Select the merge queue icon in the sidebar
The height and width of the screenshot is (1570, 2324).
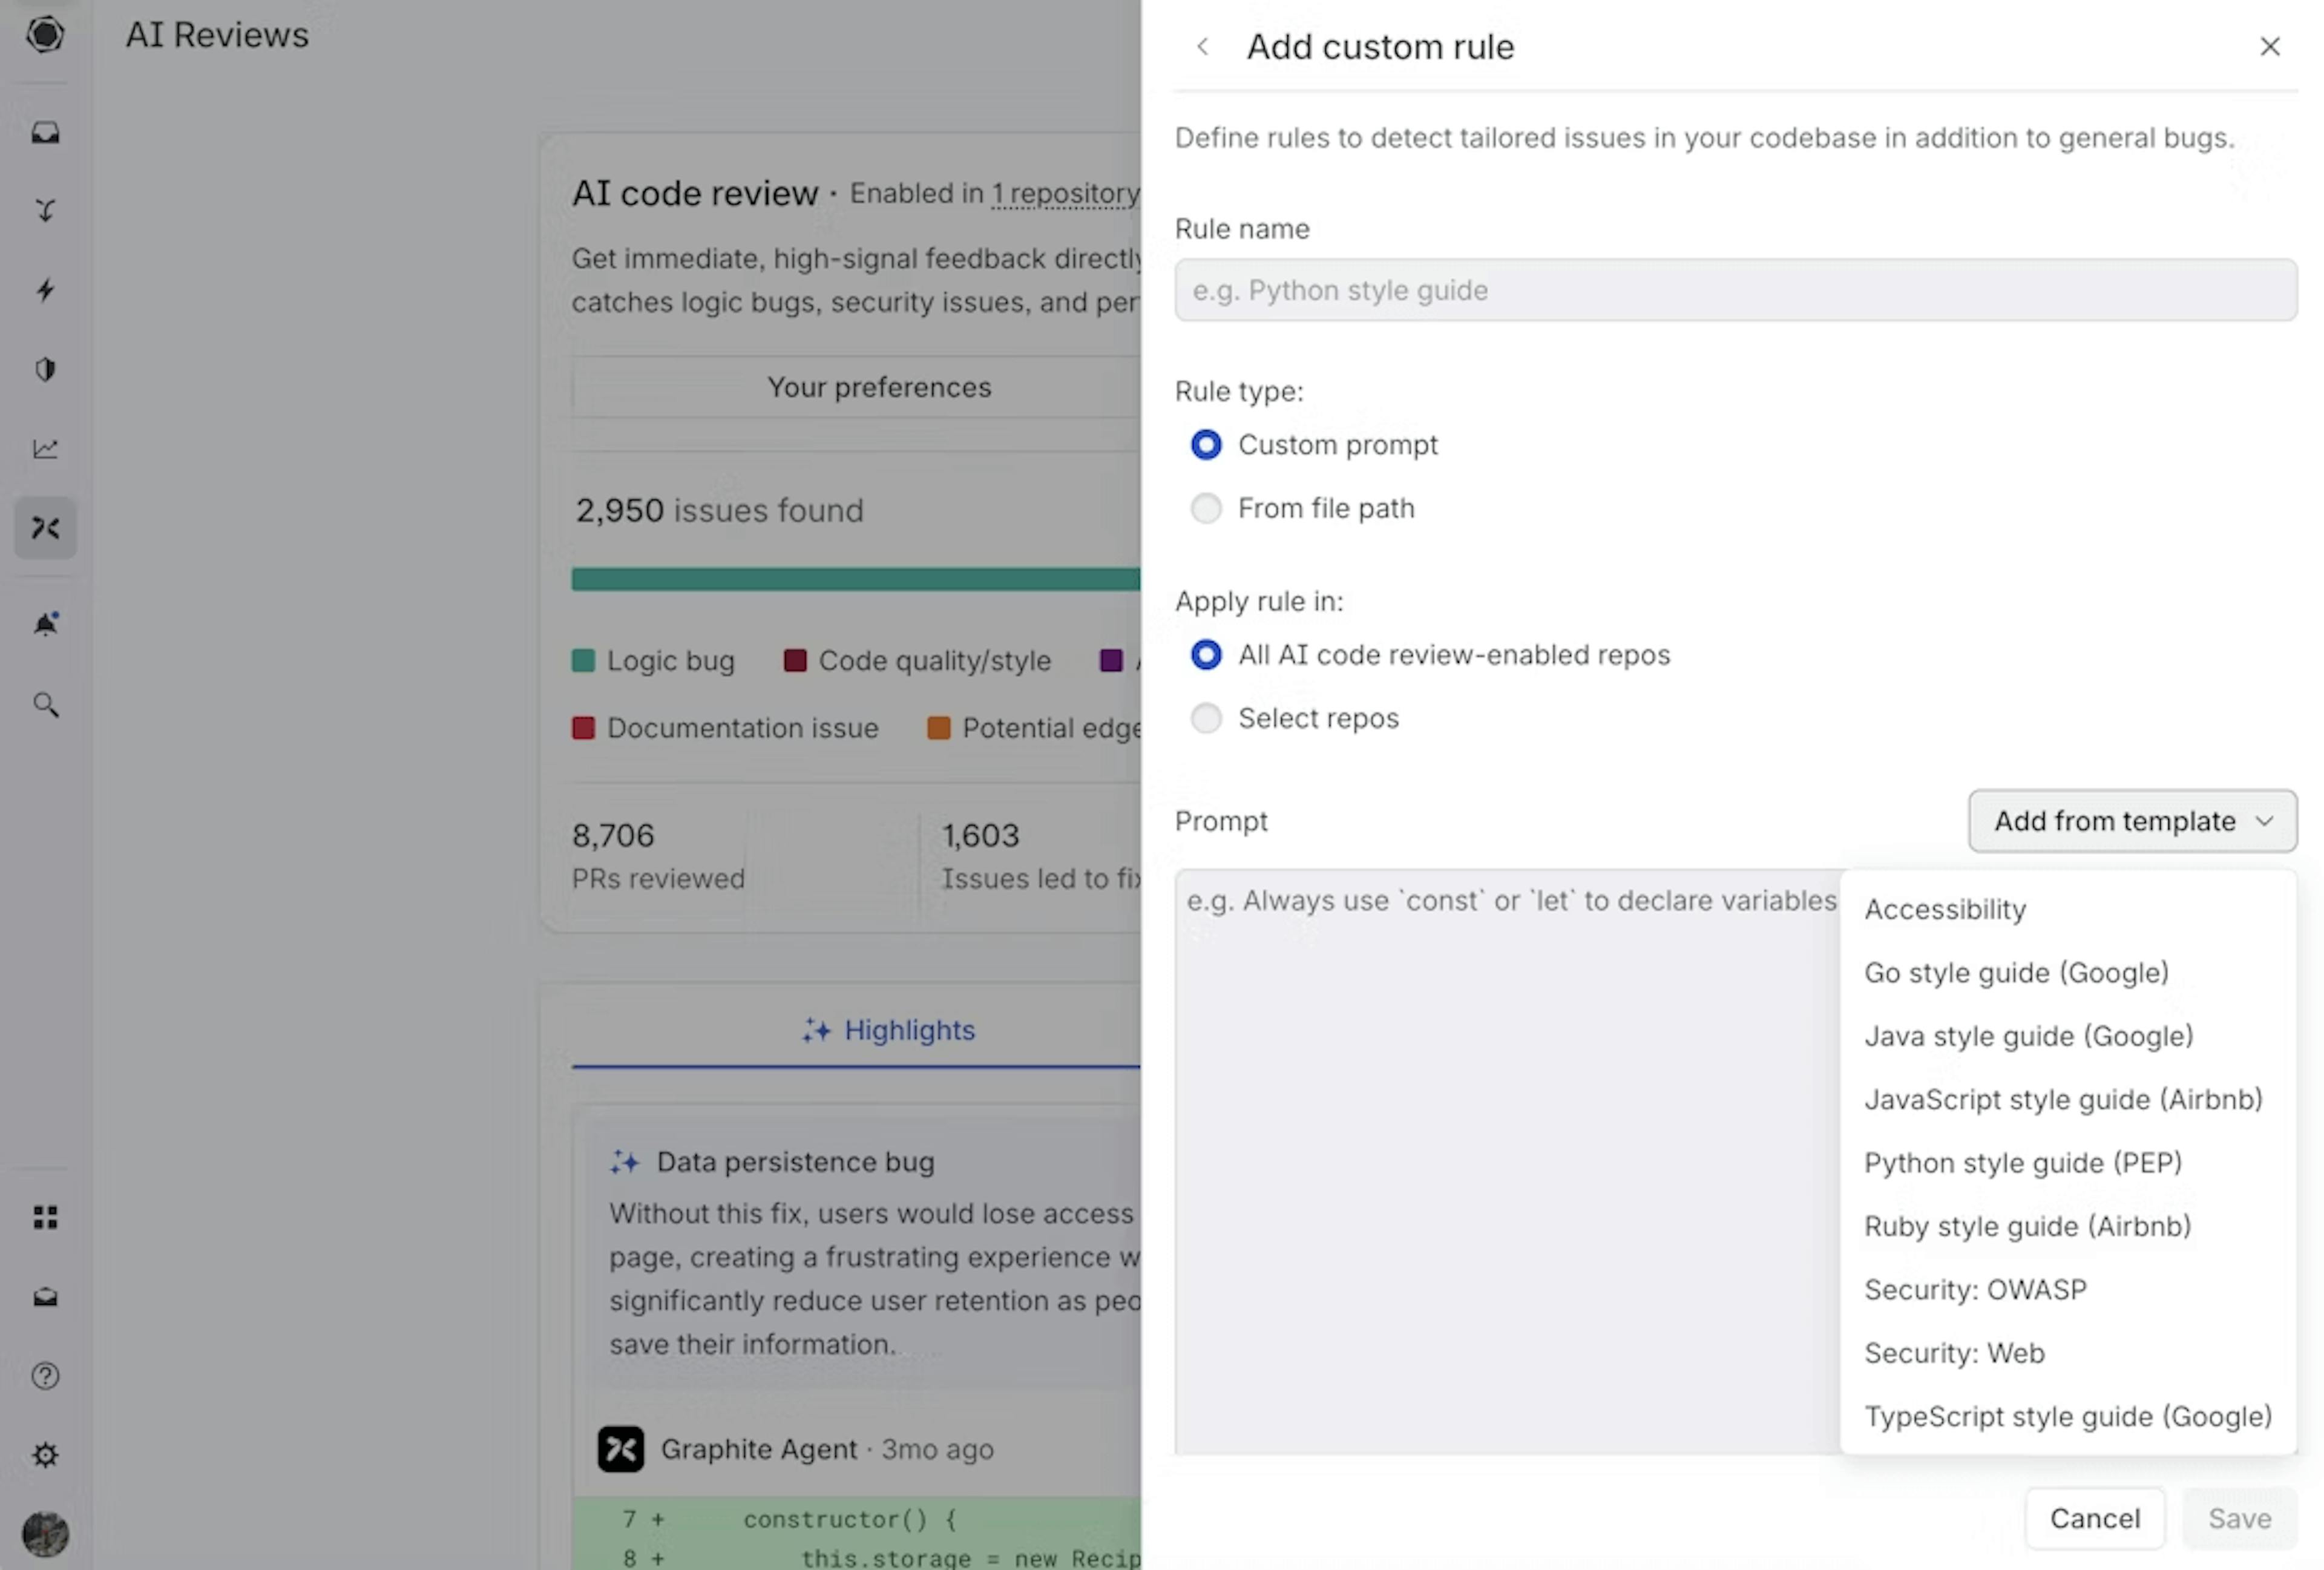pos(45,209)
